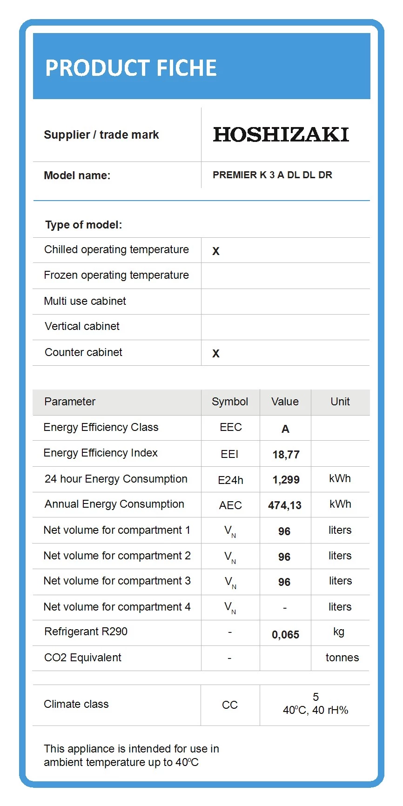Screen dimensions: 403x806
Task: Click the Climate class CC symbol
Action: tap(230, 705)
